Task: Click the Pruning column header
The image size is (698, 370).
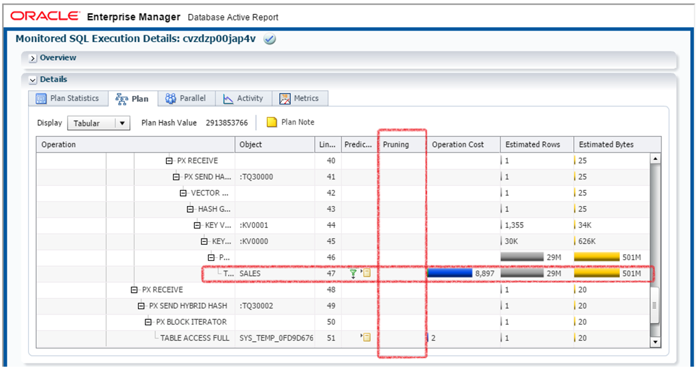Action: point(402,145)
